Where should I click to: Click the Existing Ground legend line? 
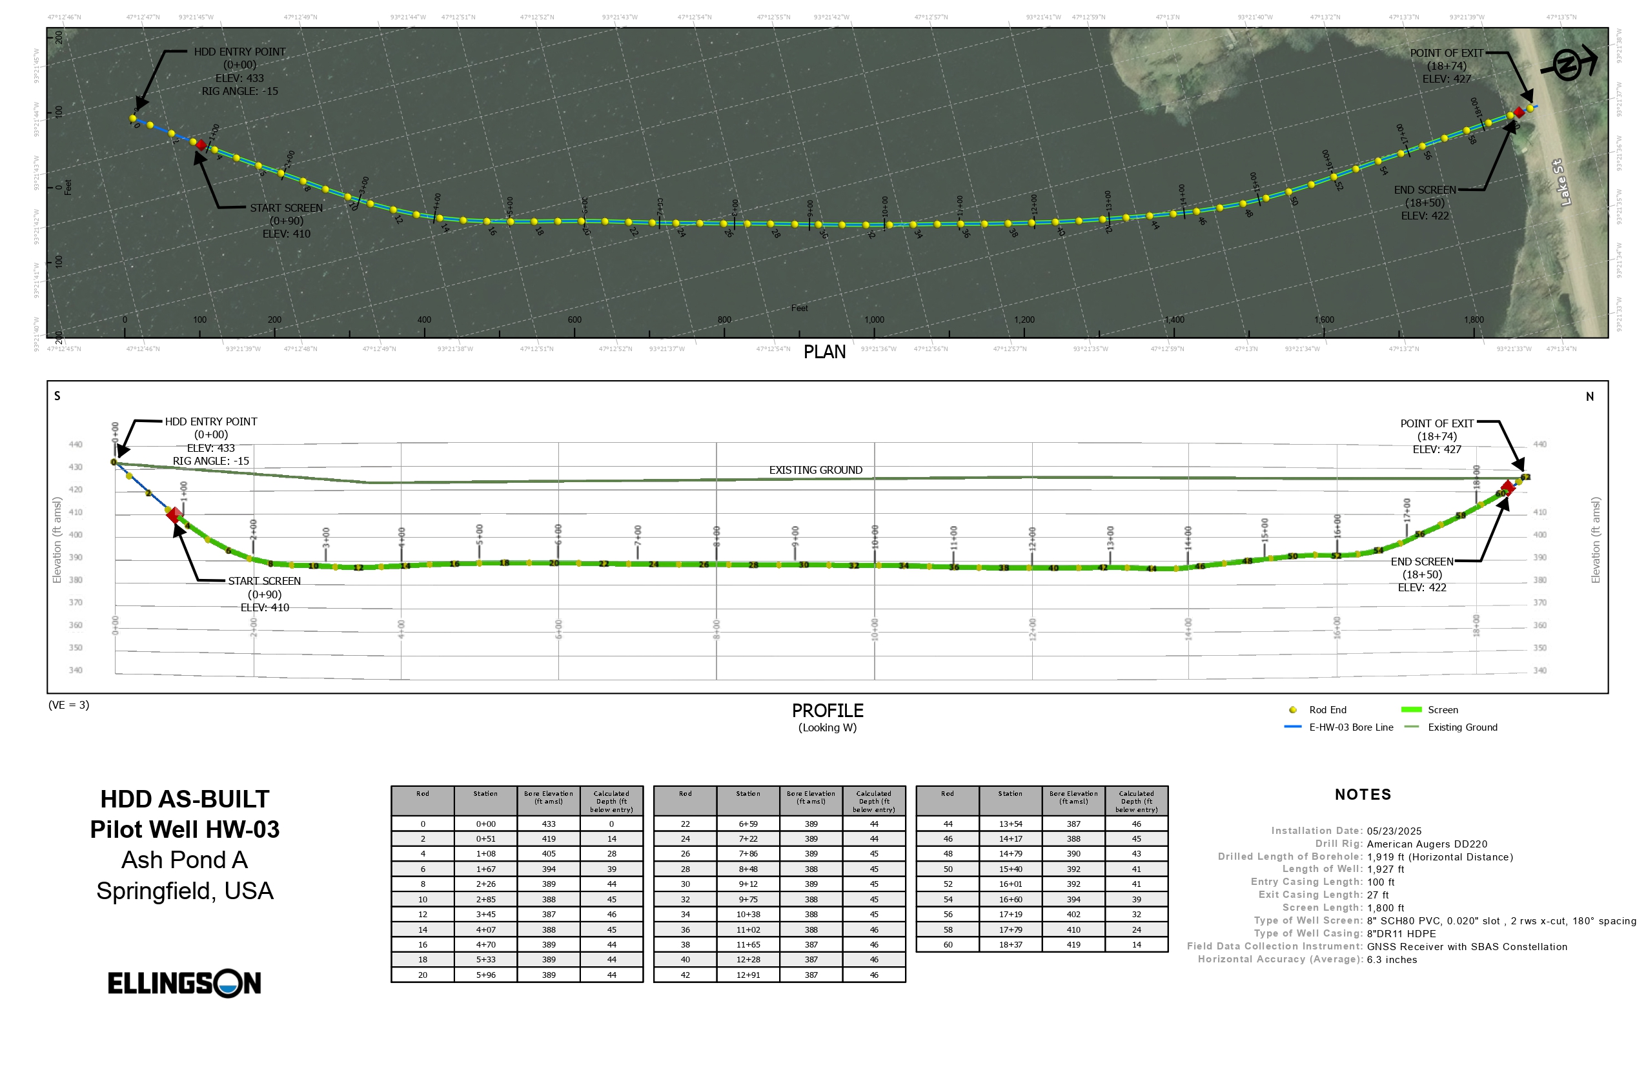point(1411,727)
